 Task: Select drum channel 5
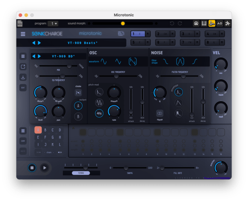point(138,42)
